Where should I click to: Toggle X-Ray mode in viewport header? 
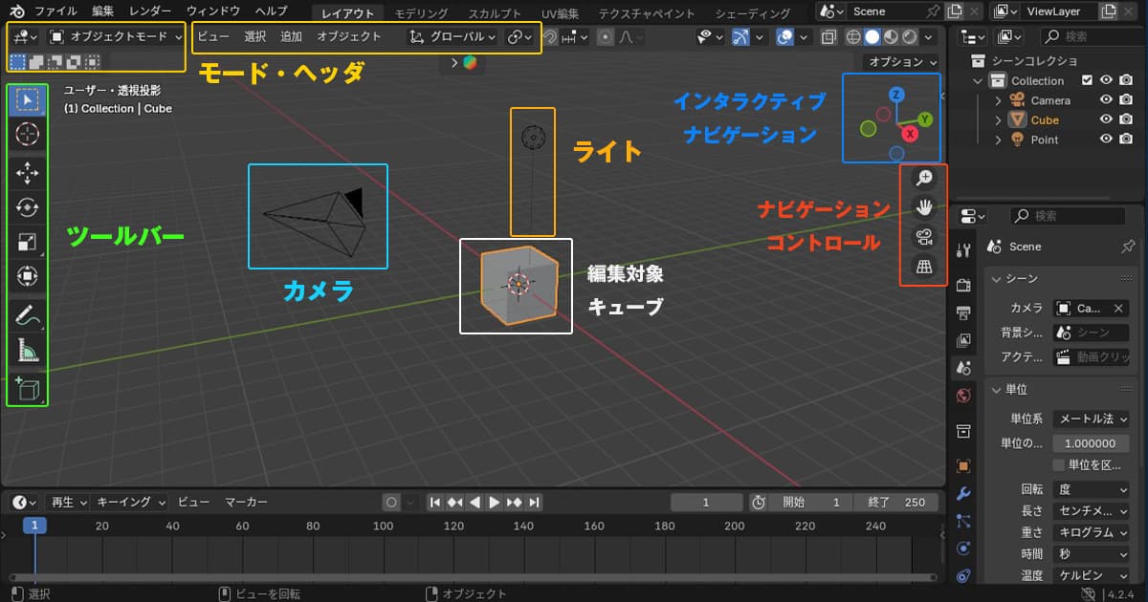(x=828, y=37)
